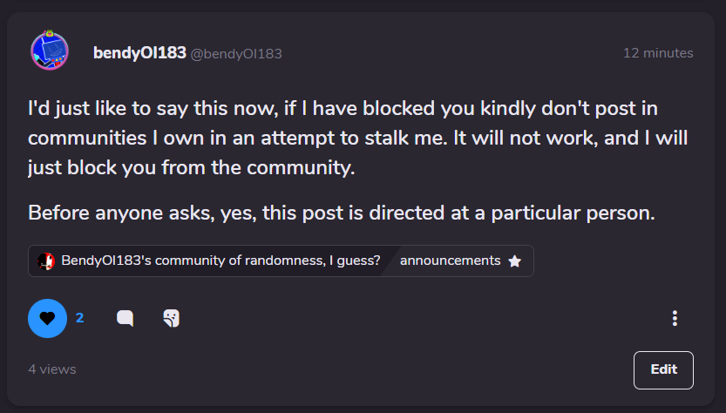Click the Edit button

[663, 370]
